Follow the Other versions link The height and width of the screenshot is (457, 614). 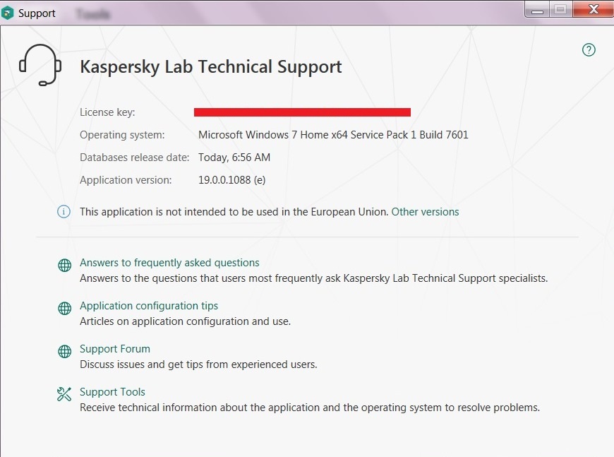[425, 212]
